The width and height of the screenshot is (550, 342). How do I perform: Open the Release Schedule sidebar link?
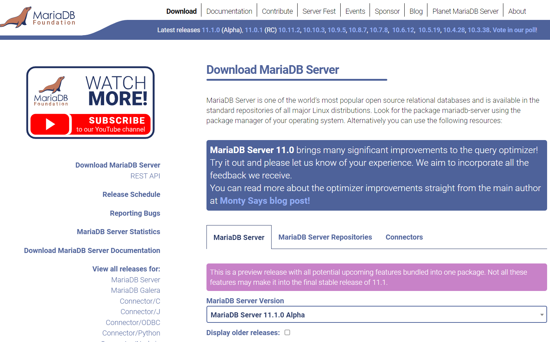131,194
